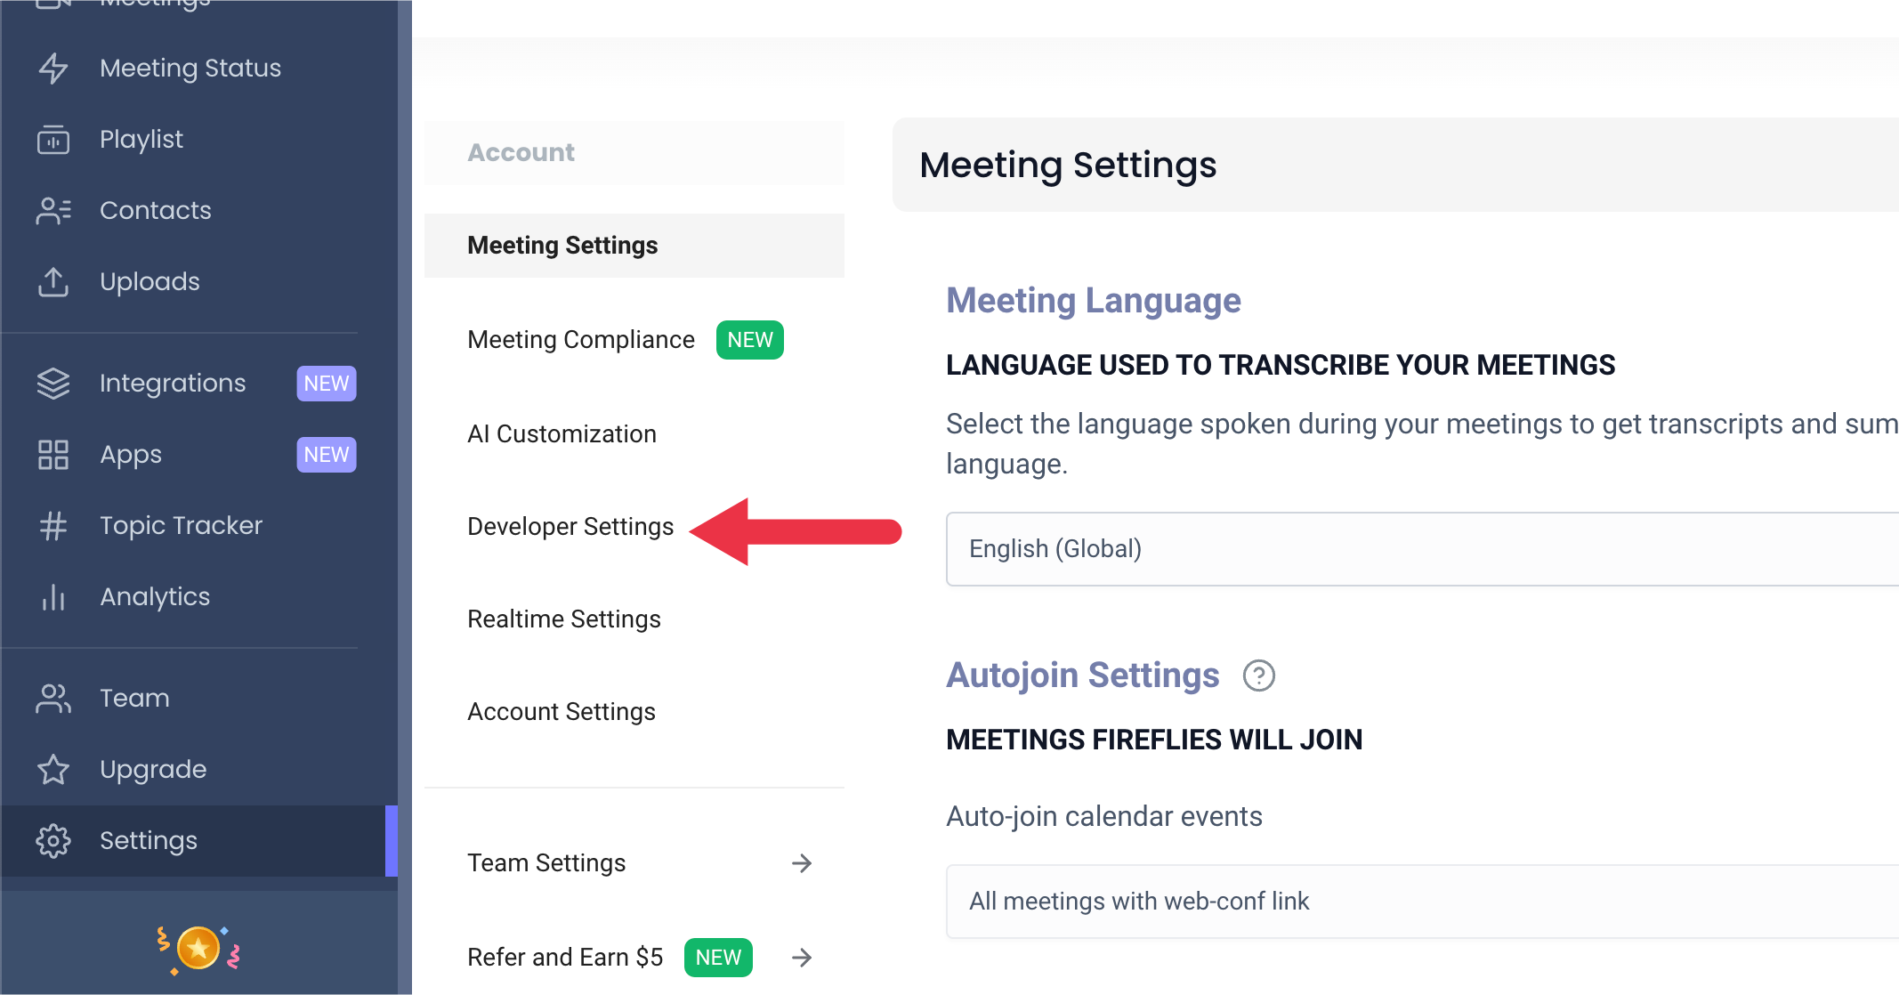This screenshot has height=995, width=1899.
Task: Click the Apps grid icon
Action: coord(53,455)
